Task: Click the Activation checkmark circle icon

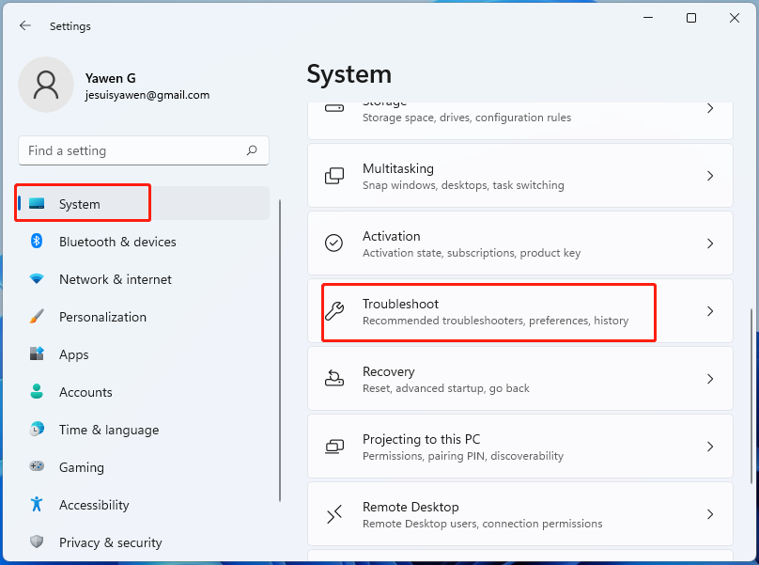Action: pyautogui.click(x=334, y=243)
